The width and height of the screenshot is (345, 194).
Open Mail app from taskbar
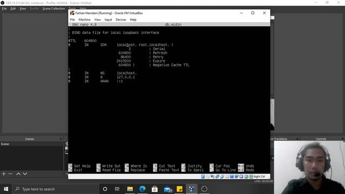tap(168, 189)
